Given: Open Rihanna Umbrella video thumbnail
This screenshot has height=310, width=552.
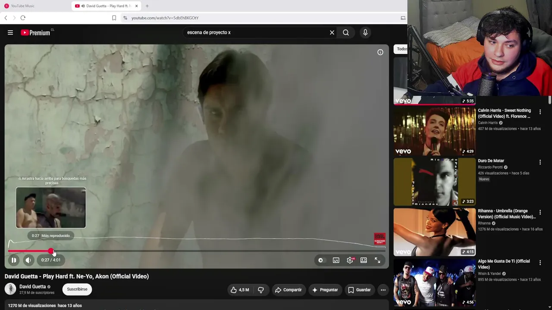Looking at the screenshot, I should point(435,232).
